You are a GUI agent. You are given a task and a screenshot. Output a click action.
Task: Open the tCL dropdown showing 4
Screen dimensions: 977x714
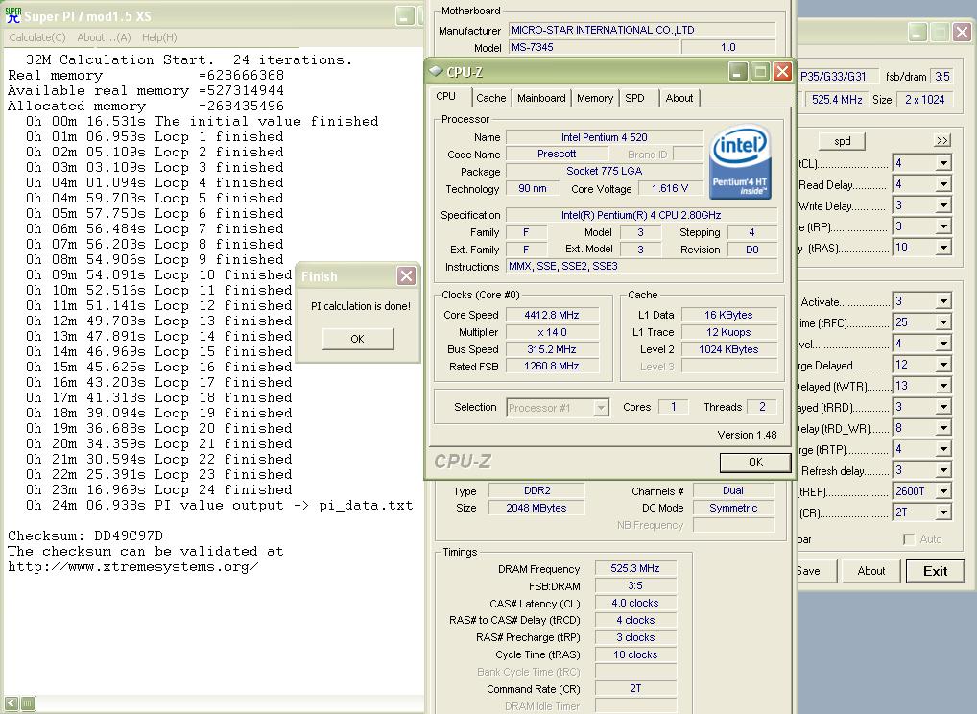coord(943,164)
